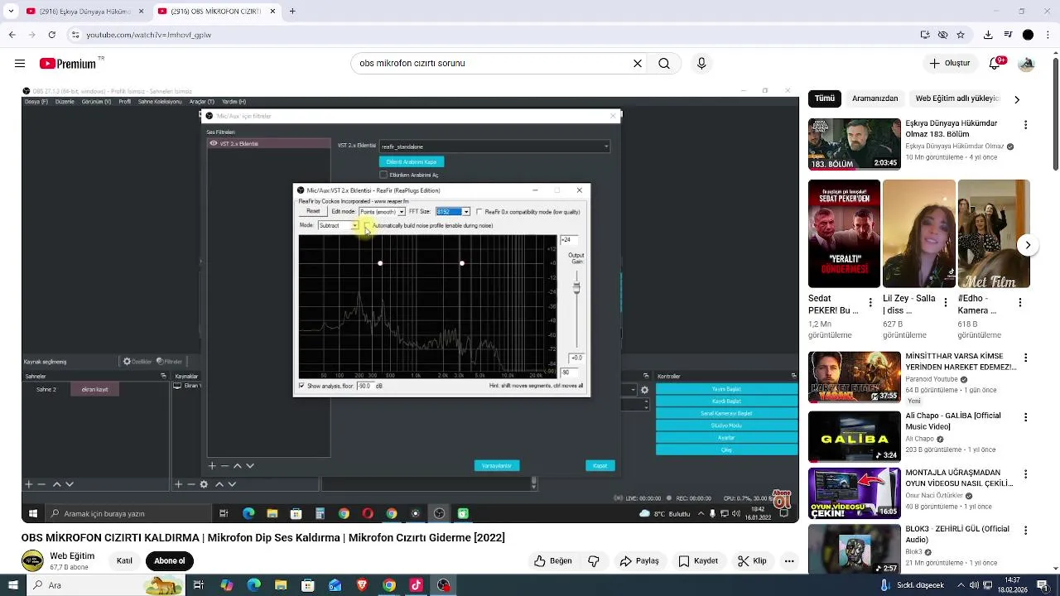Open options for Ali Chapo GALİBA video
The image size is (1060, 596).
(1025, 417)
